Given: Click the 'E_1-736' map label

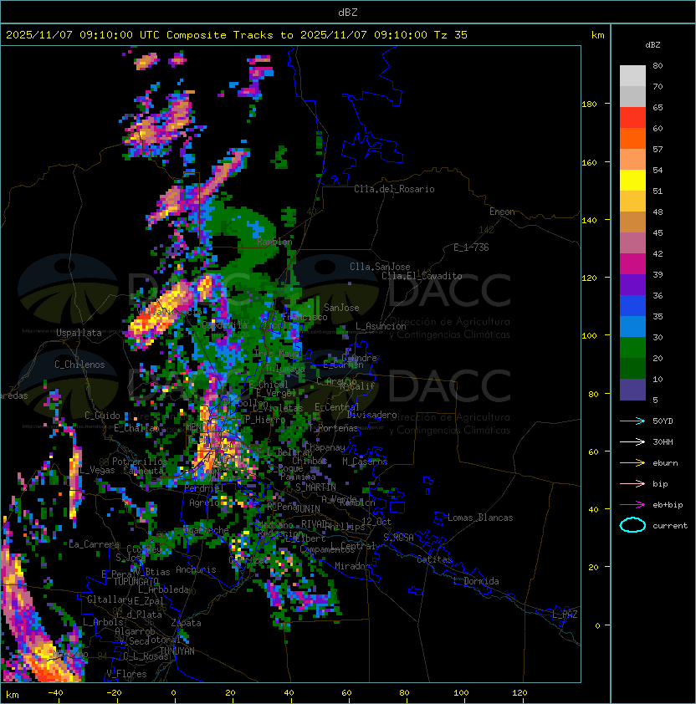Looking at the screenshot, I should click(x=471, y=247).
